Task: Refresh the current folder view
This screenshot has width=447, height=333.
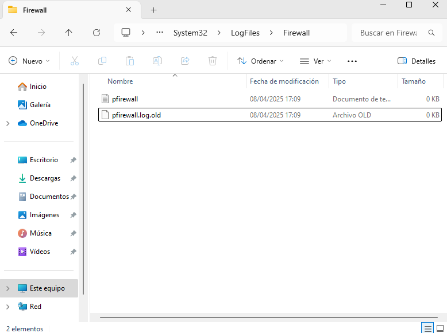Action: (97, 33)
